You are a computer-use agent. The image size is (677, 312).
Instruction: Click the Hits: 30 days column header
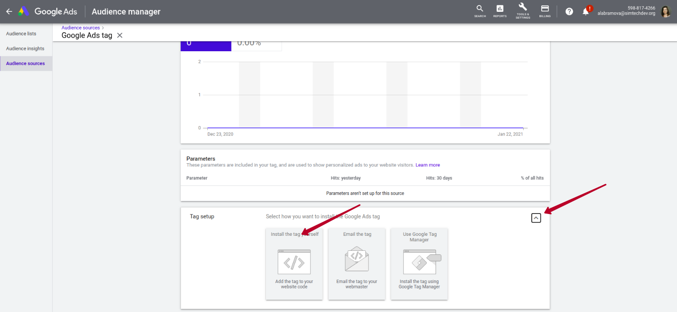(x=439, y=178)
